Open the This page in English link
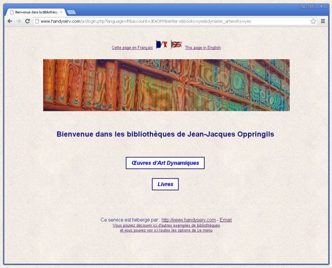Viewport: 332px width, 268px height. coord(203,47)
